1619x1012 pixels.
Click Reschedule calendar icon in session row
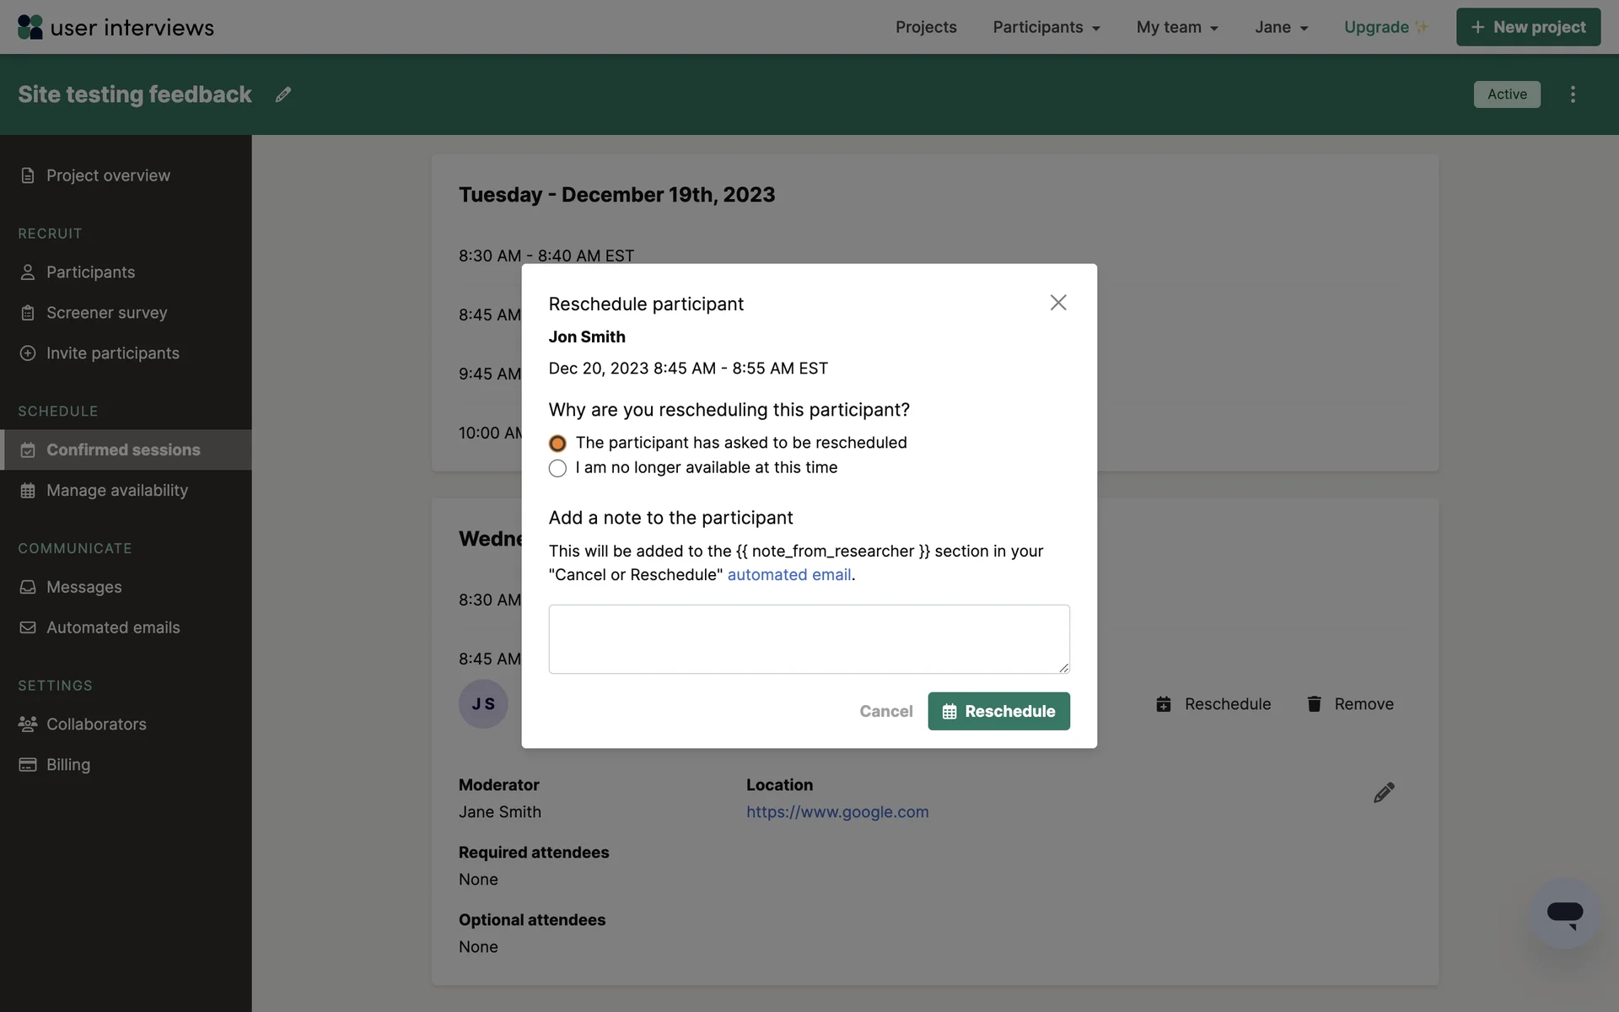click(x=1164, y=704)
